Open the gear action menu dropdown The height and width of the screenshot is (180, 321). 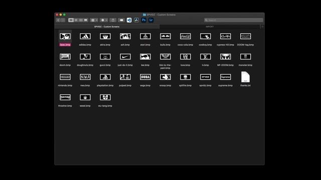tap(104, 20)
